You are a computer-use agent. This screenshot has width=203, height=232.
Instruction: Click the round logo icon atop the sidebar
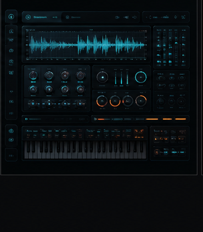tap(11, 17)
